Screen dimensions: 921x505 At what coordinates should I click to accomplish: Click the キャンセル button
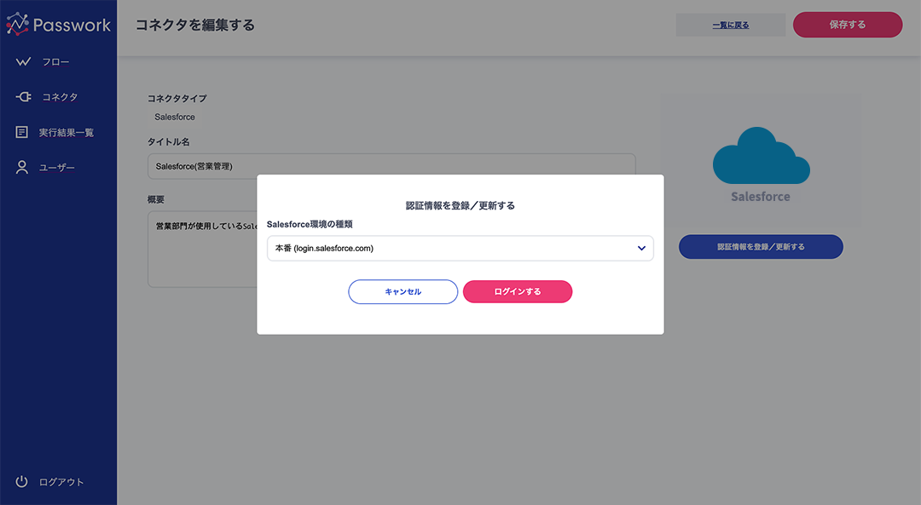coord(403,291)
